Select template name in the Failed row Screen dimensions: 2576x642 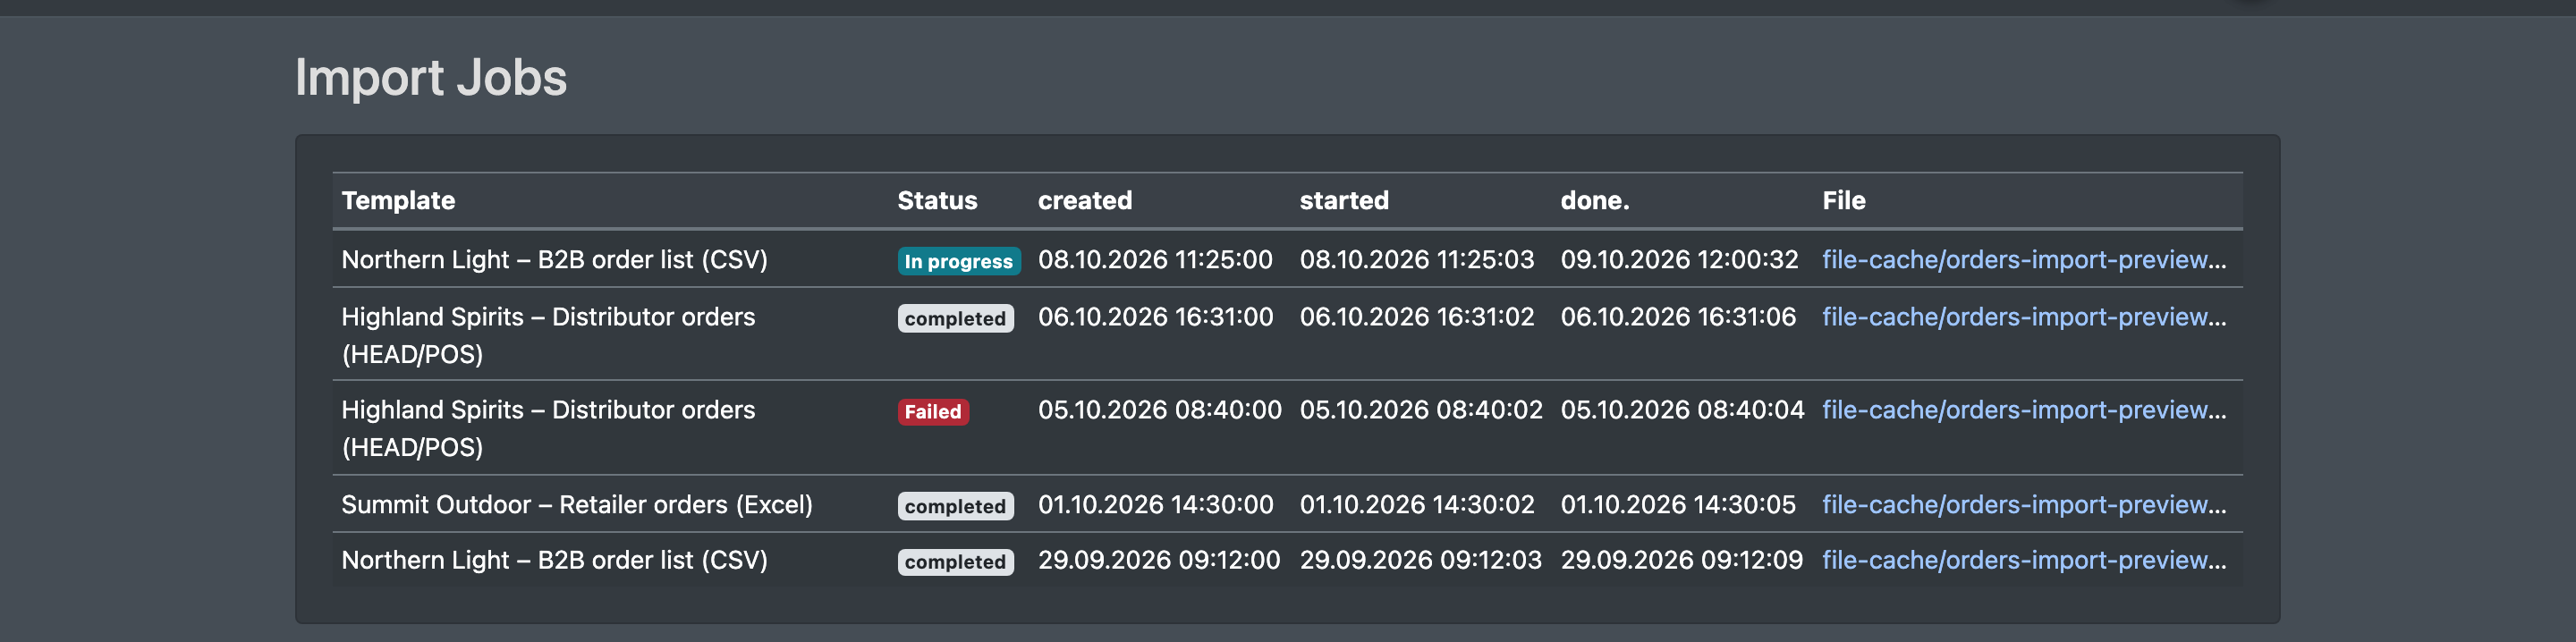(x=548, y=428)
